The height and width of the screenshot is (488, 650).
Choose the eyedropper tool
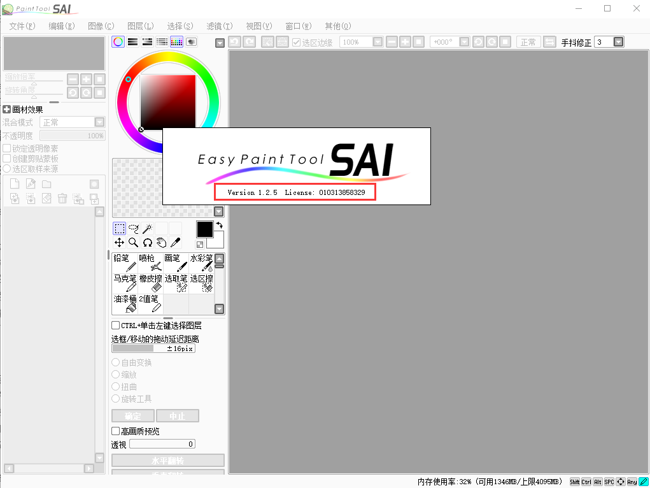[x=176, y=242]
